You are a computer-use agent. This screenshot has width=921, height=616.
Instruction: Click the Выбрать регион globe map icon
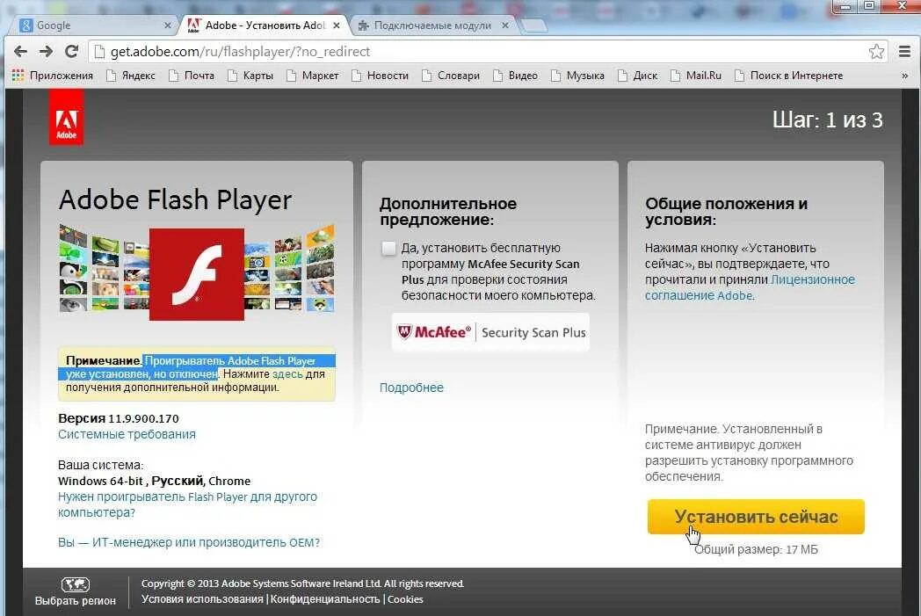(76, 584)
